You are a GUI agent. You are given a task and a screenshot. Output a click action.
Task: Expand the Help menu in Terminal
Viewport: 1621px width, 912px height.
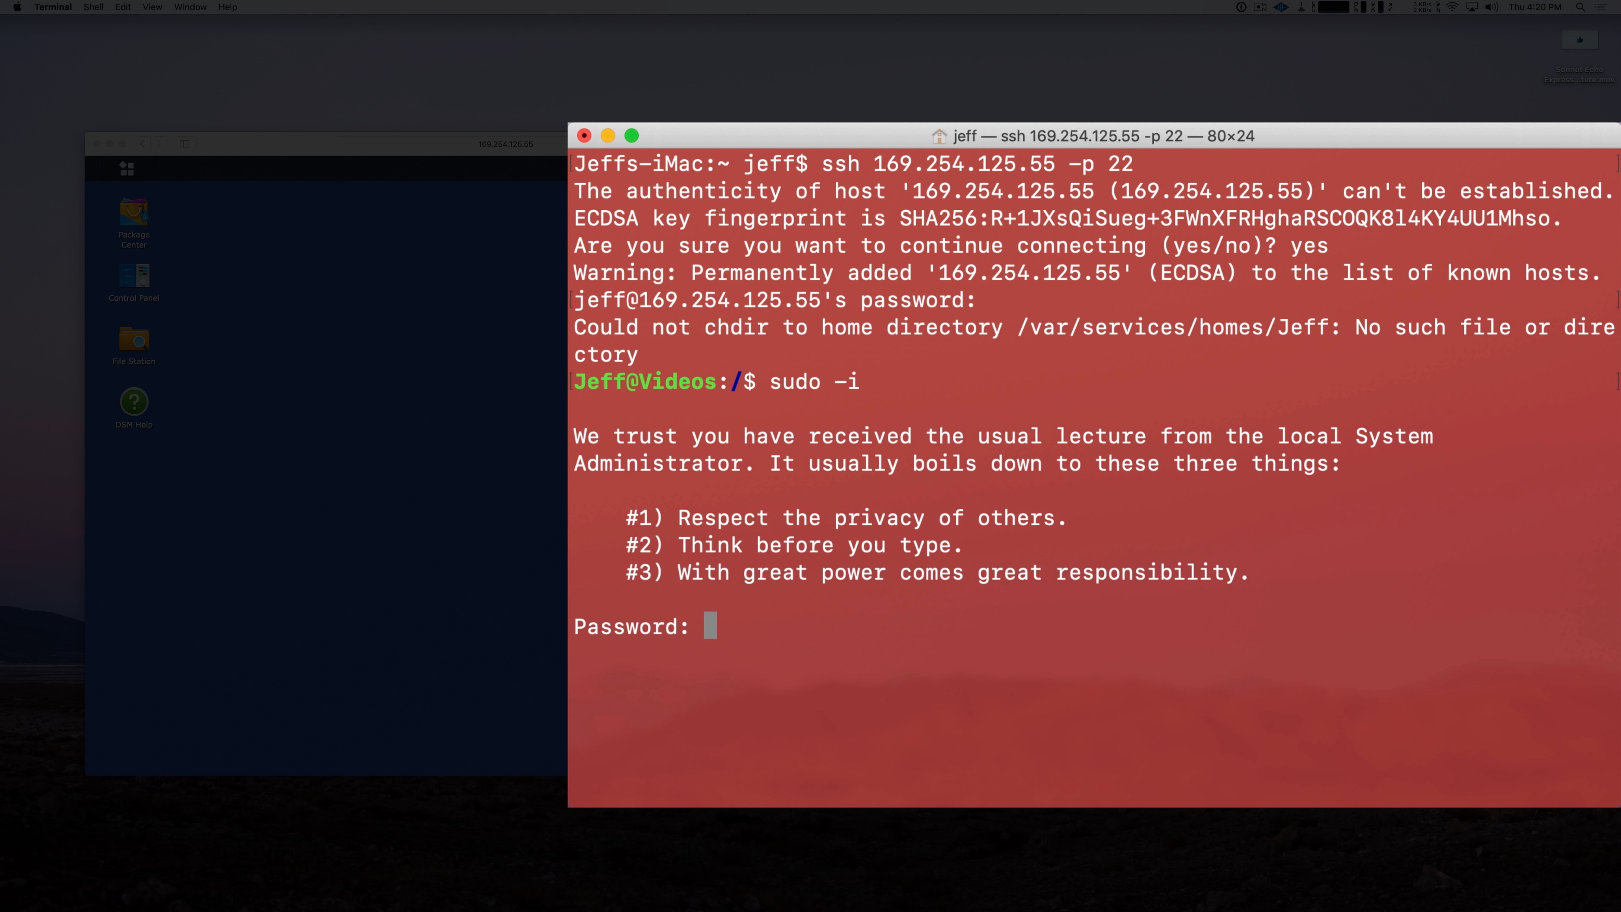[227, 7]
